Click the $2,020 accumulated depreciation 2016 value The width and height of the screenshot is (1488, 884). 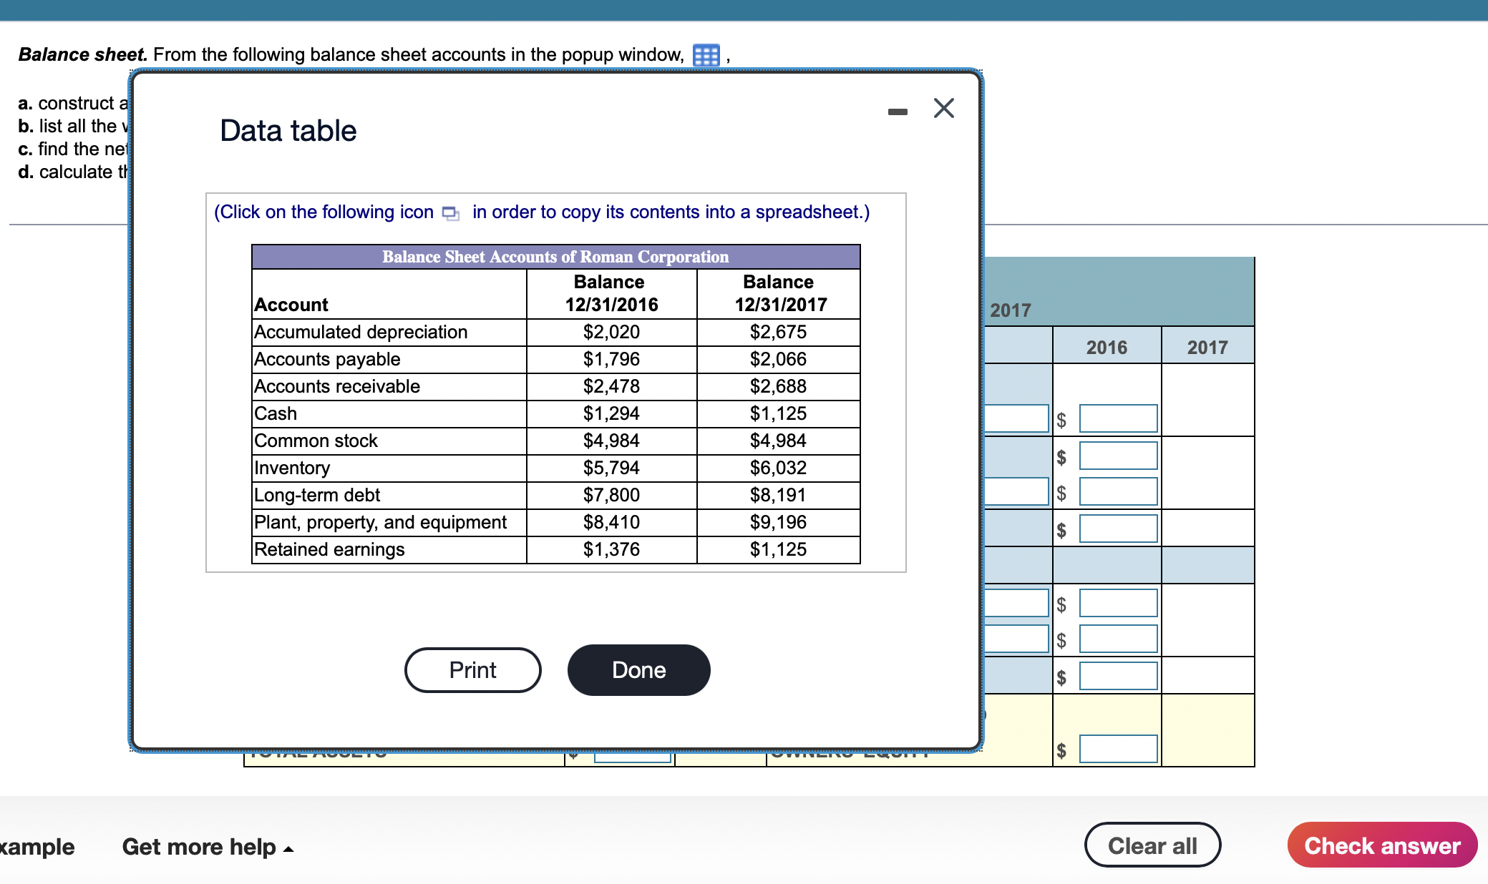point(611,332)
